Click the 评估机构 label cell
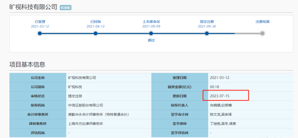Image resolution: width=298 pixels, height=138 pixels. click(x=38, y=133)
